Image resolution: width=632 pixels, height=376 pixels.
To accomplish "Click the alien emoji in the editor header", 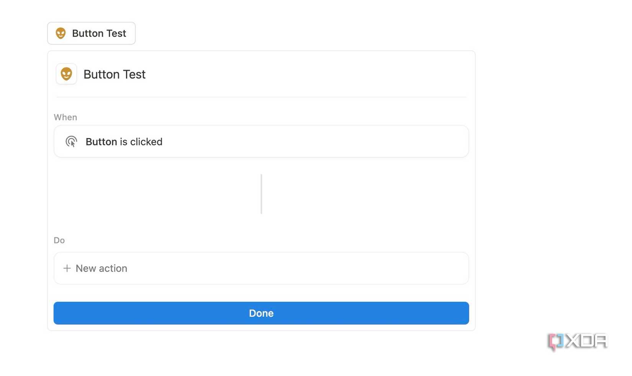I will point(66,74).
